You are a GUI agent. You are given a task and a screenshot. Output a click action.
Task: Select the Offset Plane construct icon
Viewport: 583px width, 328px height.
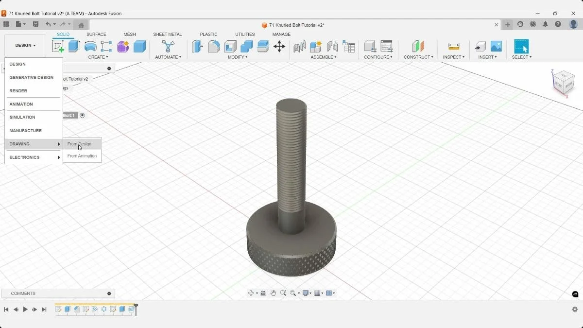pyautogui.click(x=418, y=47)
